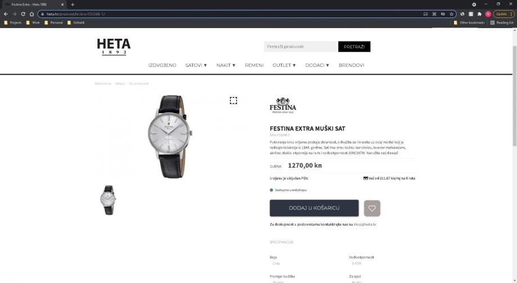Toggle the crossed-eye icon in address bar
Image resolution: width=517 pixels, height=283 pixels.
tap(443, 14)
